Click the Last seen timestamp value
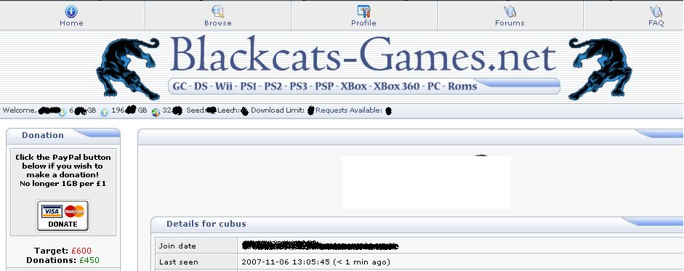The image size is (684, 271). click(315, 262)
